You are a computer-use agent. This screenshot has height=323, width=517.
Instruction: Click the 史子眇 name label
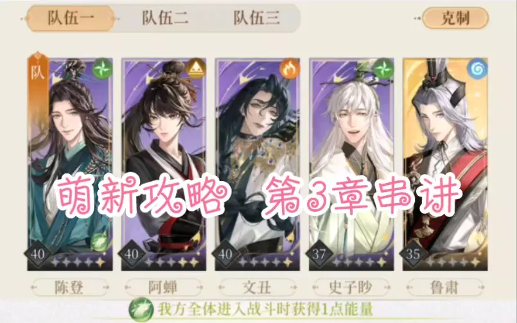(x=351, y=288)
